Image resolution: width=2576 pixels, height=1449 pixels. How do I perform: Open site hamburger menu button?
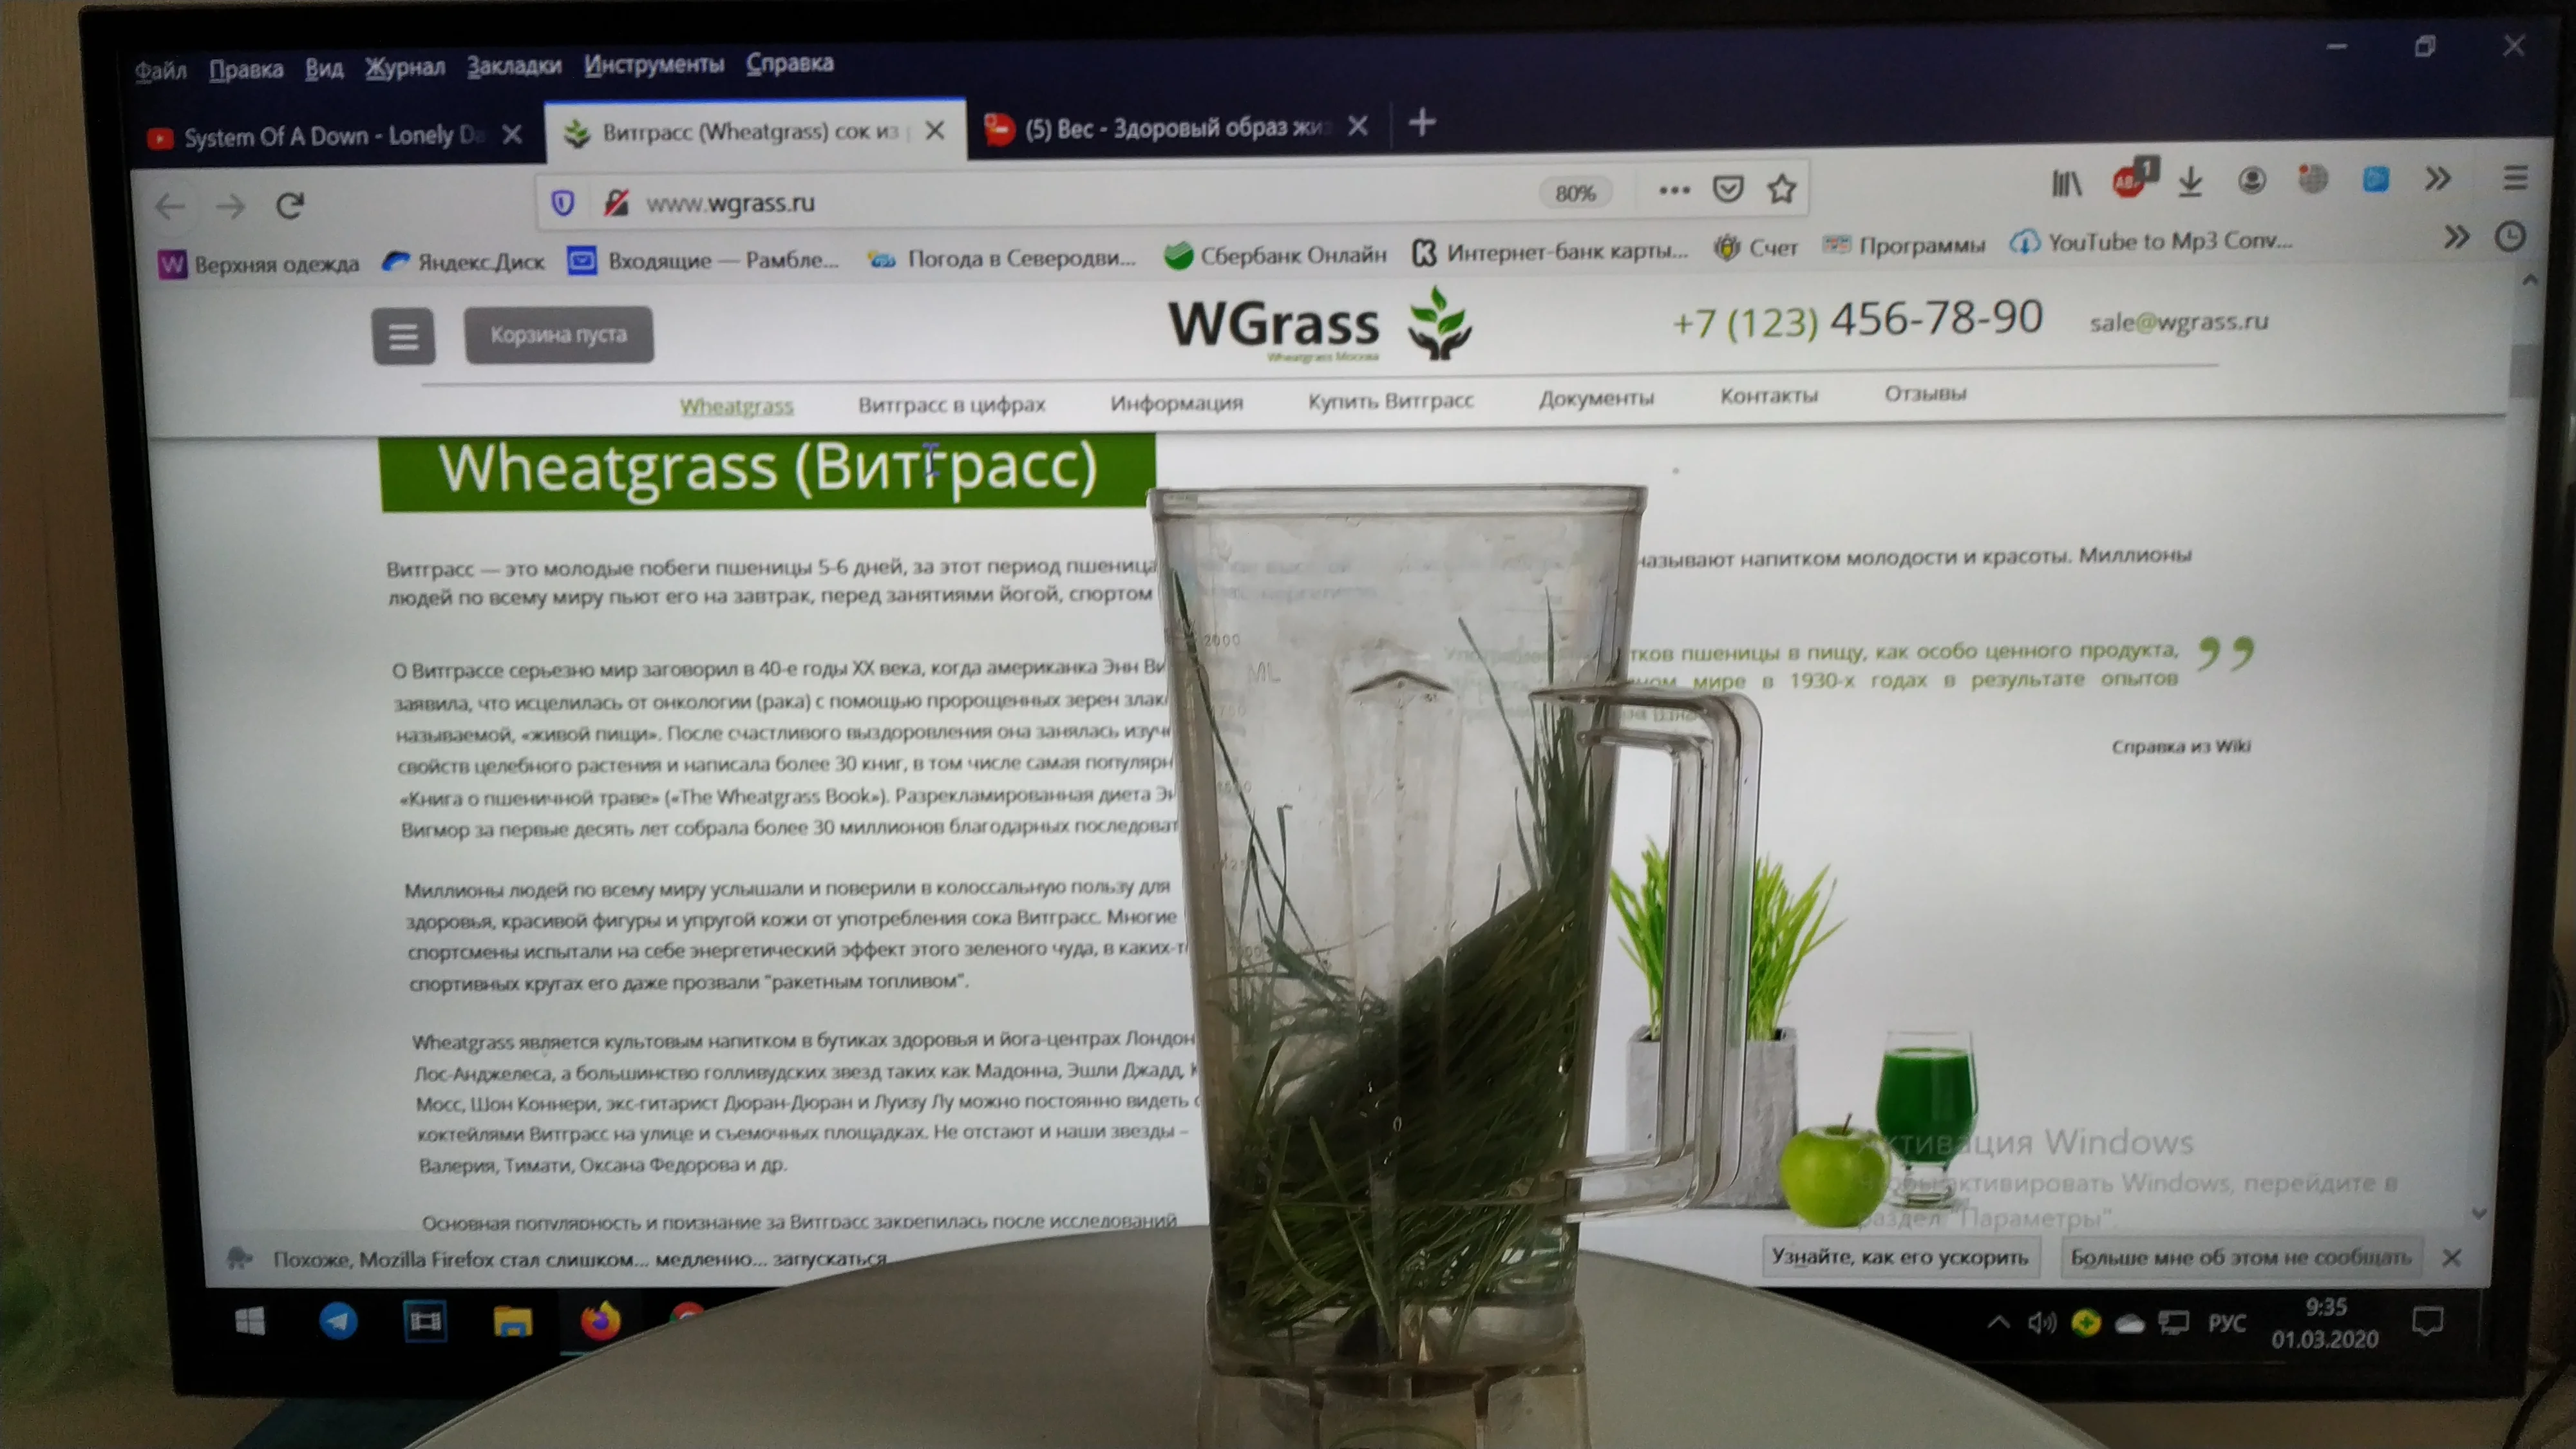[403, 336]
